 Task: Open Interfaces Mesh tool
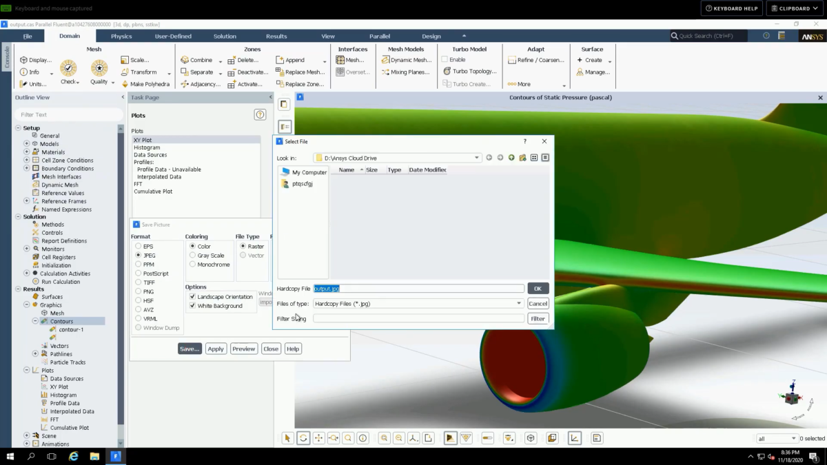click(350, 60)
